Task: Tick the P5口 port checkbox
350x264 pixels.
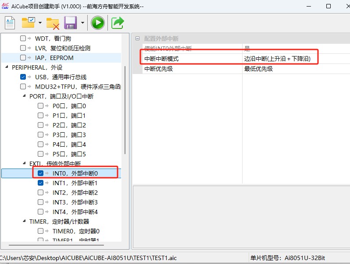Action: pyautogui.click(x=40, y=154)
